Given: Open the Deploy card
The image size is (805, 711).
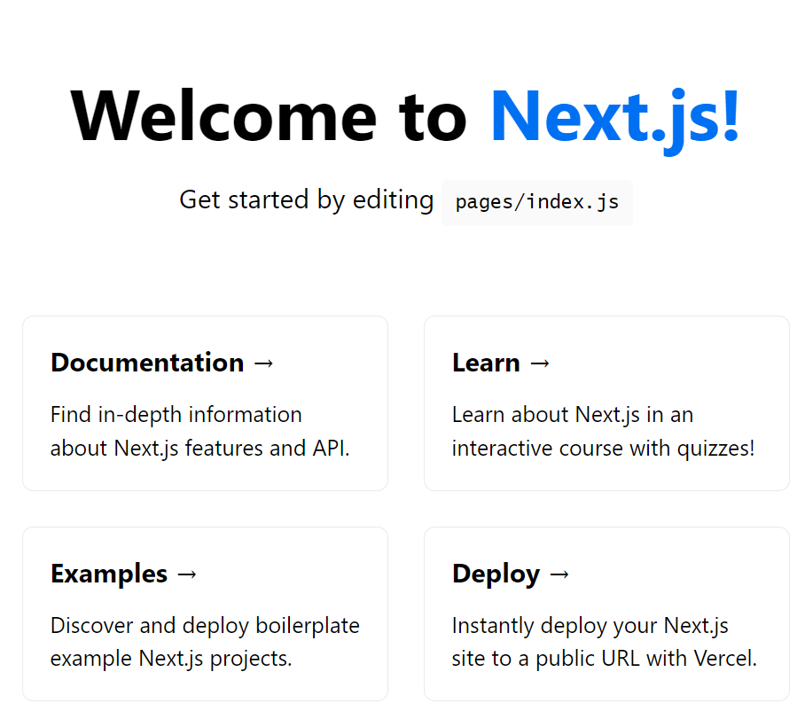Looking at the screenshot, I should [x=606, y=613].
